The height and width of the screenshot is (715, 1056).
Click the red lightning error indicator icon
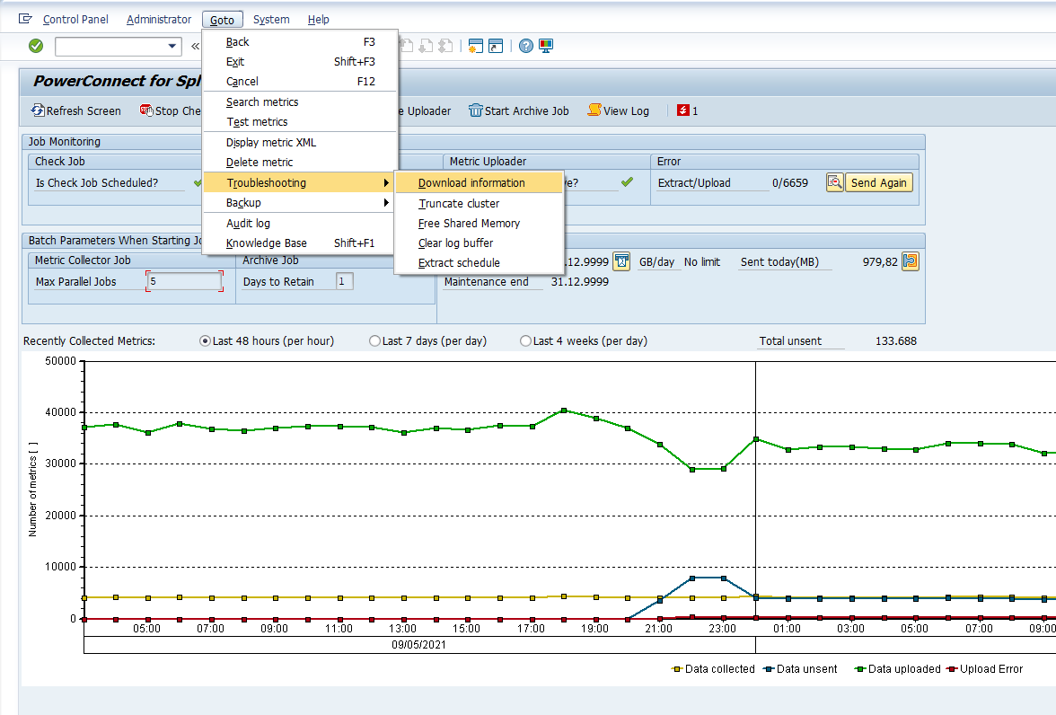pyautogui.click(x=685, y=110)
